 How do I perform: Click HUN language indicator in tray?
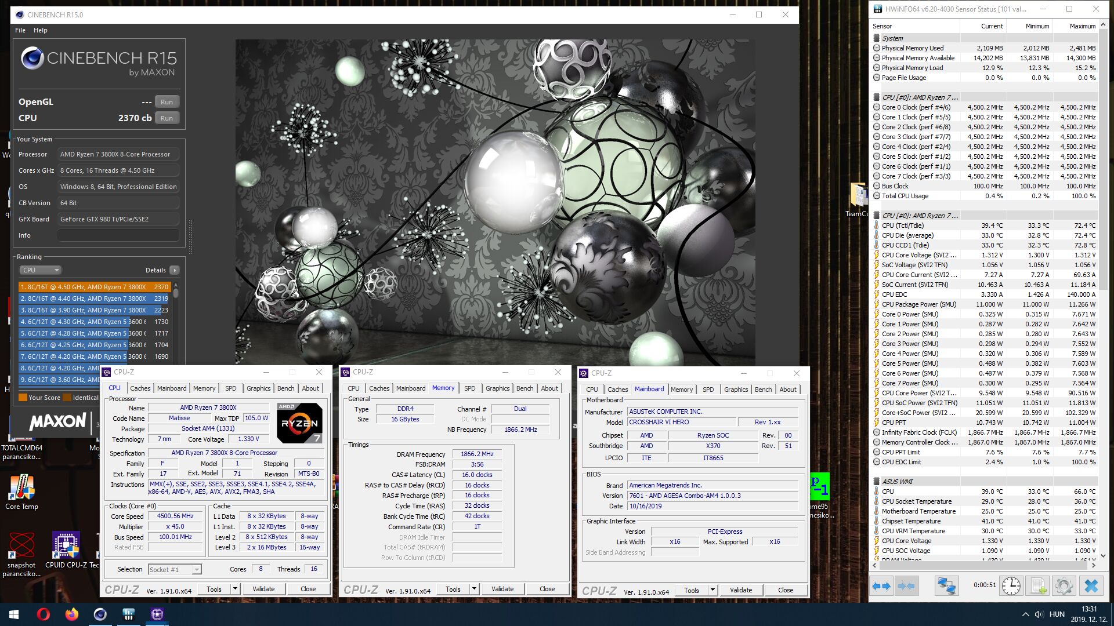pos(1057,614)
